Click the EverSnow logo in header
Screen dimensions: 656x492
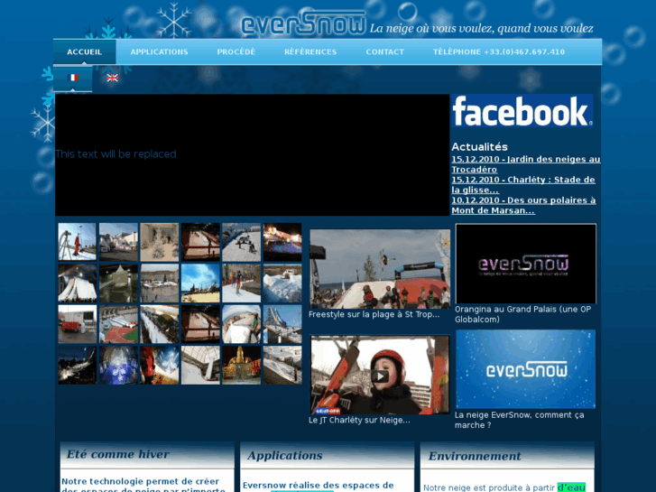click(x=303, y=23)
